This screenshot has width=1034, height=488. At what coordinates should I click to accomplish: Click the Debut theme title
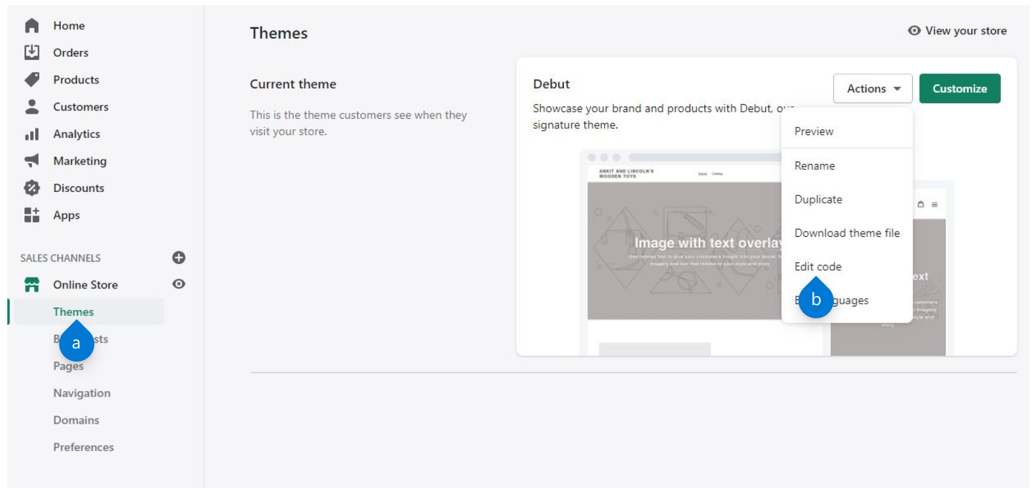click(x=551, y=84)
